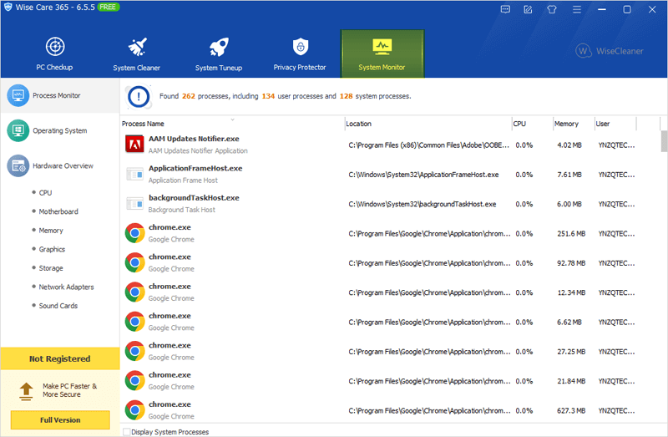The image size is (668, 437).
Task: Click the ApplicationFrameHost.exe location path
Action: click(x=423, y=175)
